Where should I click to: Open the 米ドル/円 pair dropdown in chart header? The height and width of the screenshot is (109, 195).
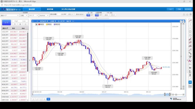(x=44, y=21)
